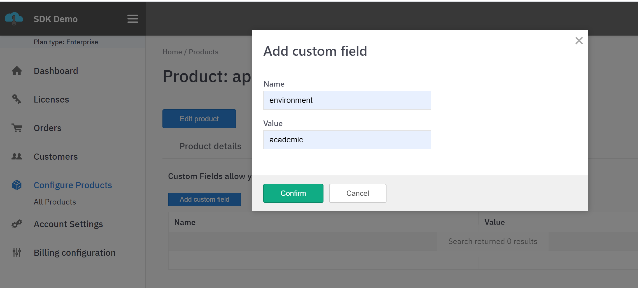Click the Customers people icon
The image size is (638, 288).
tap(17, 156)
